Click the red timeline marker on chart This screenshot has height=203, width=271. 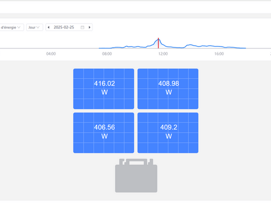[x=158, y=43]
